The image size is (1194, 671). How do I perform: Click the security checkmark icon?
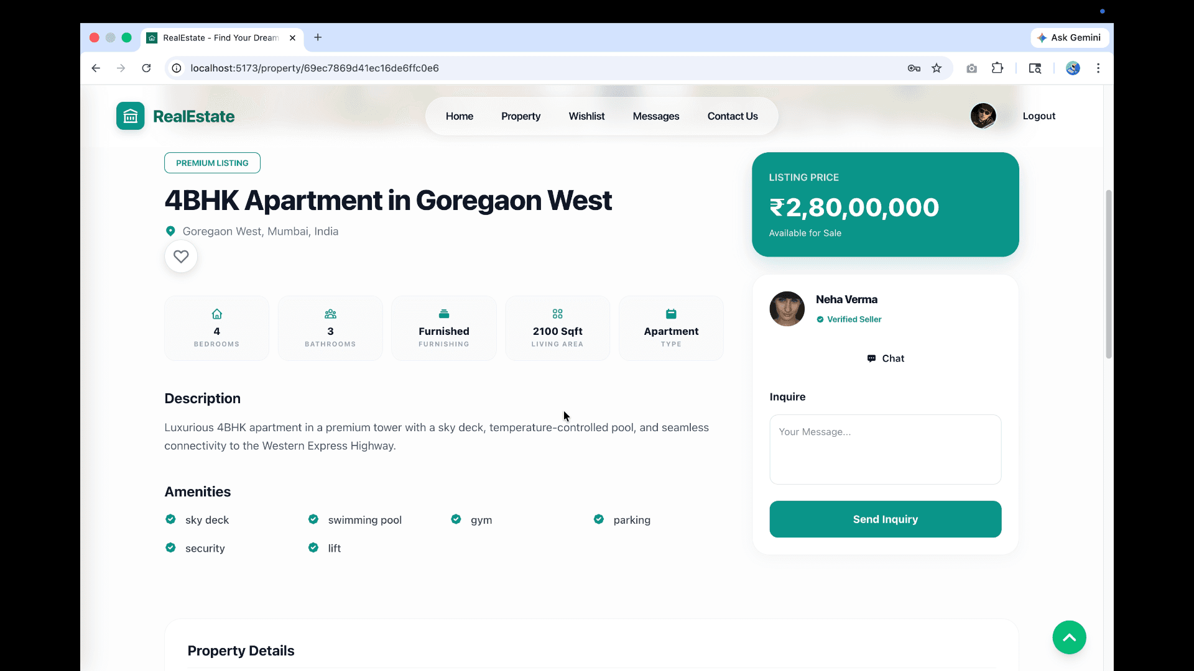pos(170,548)
